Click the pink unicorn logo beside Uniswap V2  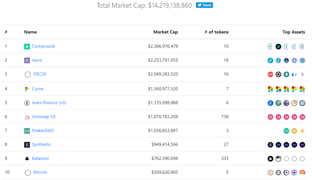(27, 117)
